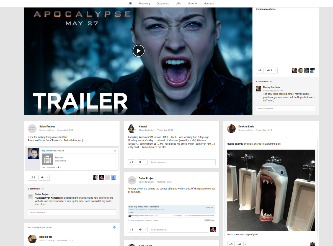Open share dropdown on Xmetal's post

[146, 162]
